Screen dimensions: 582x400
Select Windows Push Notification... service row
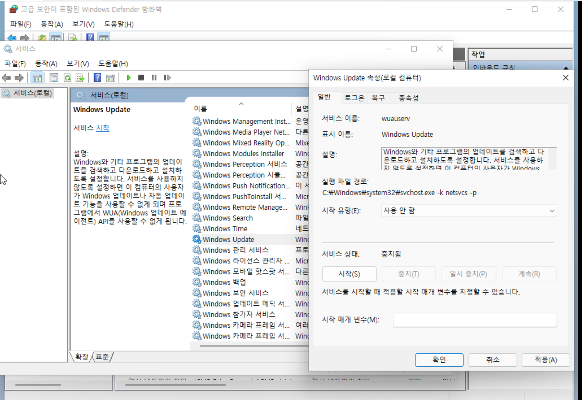(250, 186)
